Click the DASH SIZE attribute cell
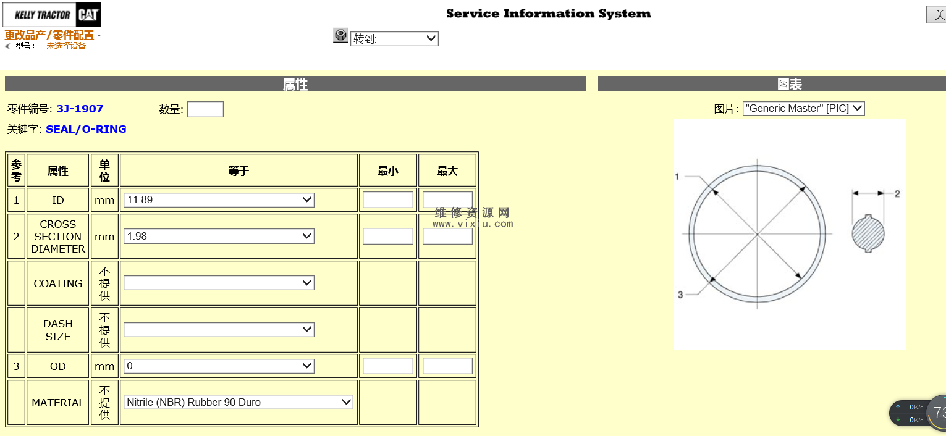Image resolution: width=946 pixels, height=436 pixels. pos(58,330)
